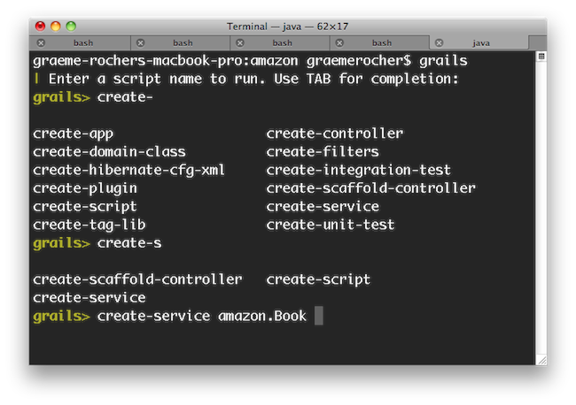The image size is (576, 405).
Task: Zoom the Terminal with green button
Action: [x=72, y=27]
